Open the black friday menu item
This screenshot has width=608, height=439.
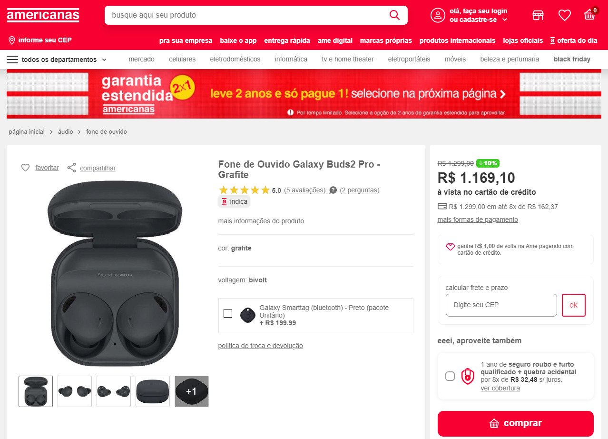click(x=572, y=59)
